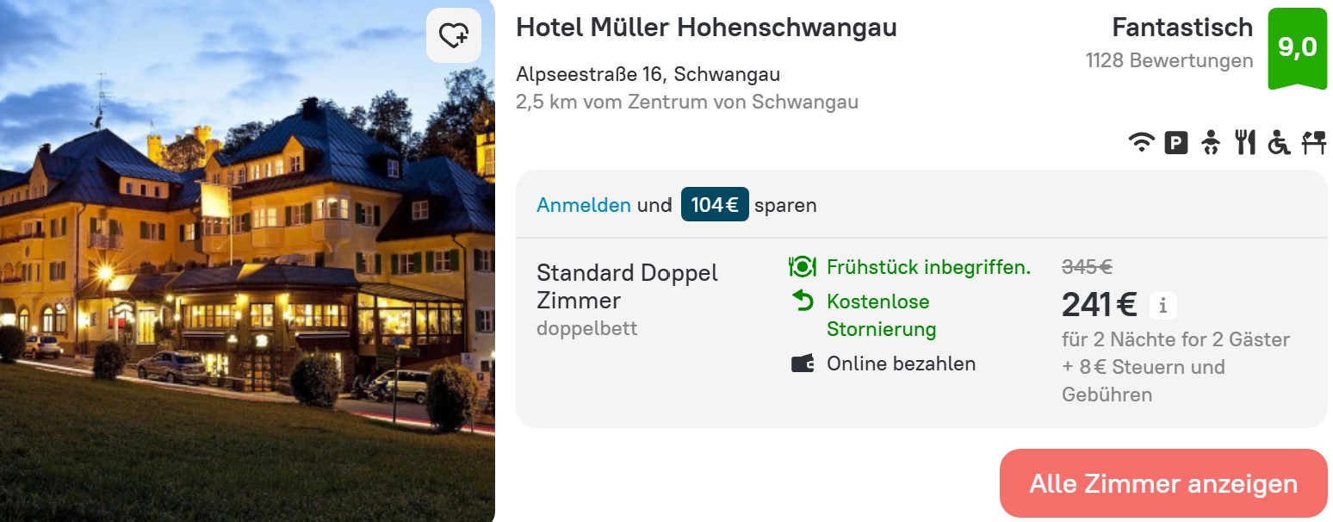Click the hotel photo thumbnail
The width and height of the screenshot is (1333, 522).
[247, 261]
